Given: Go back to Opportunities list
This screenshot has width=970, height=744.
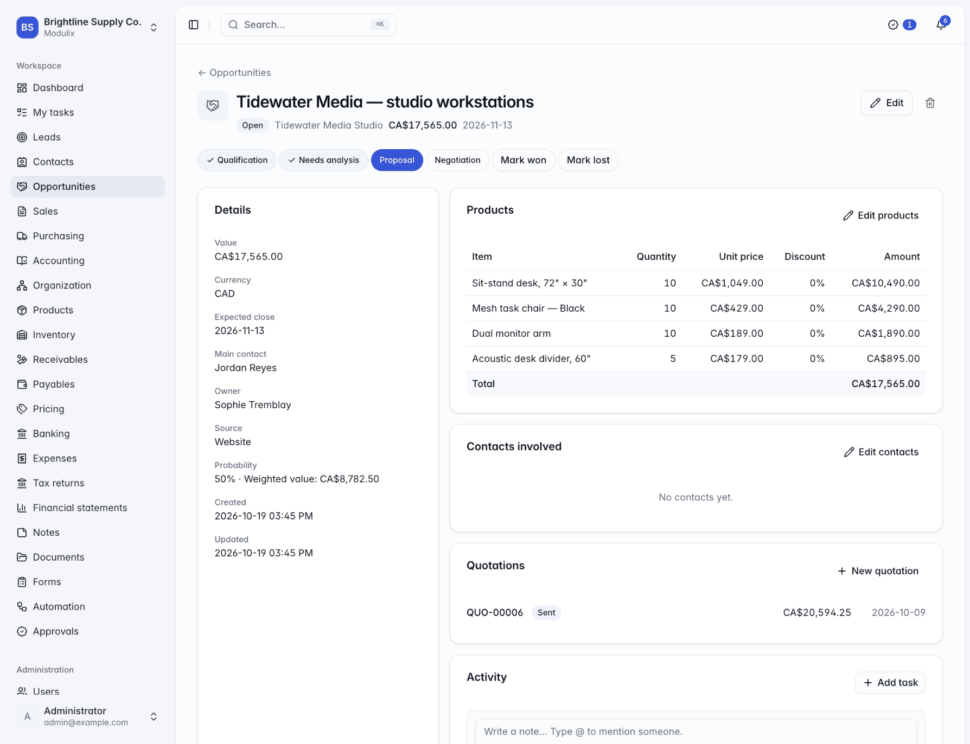Looking at the screenshot, I should pos(234,73).
